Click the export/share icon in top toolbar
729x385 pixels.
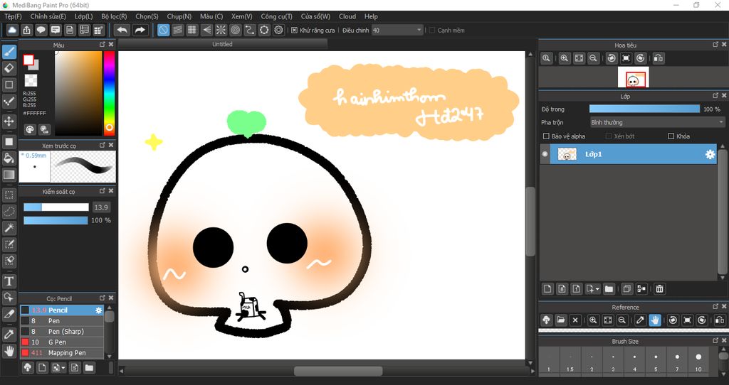point(26,30)
